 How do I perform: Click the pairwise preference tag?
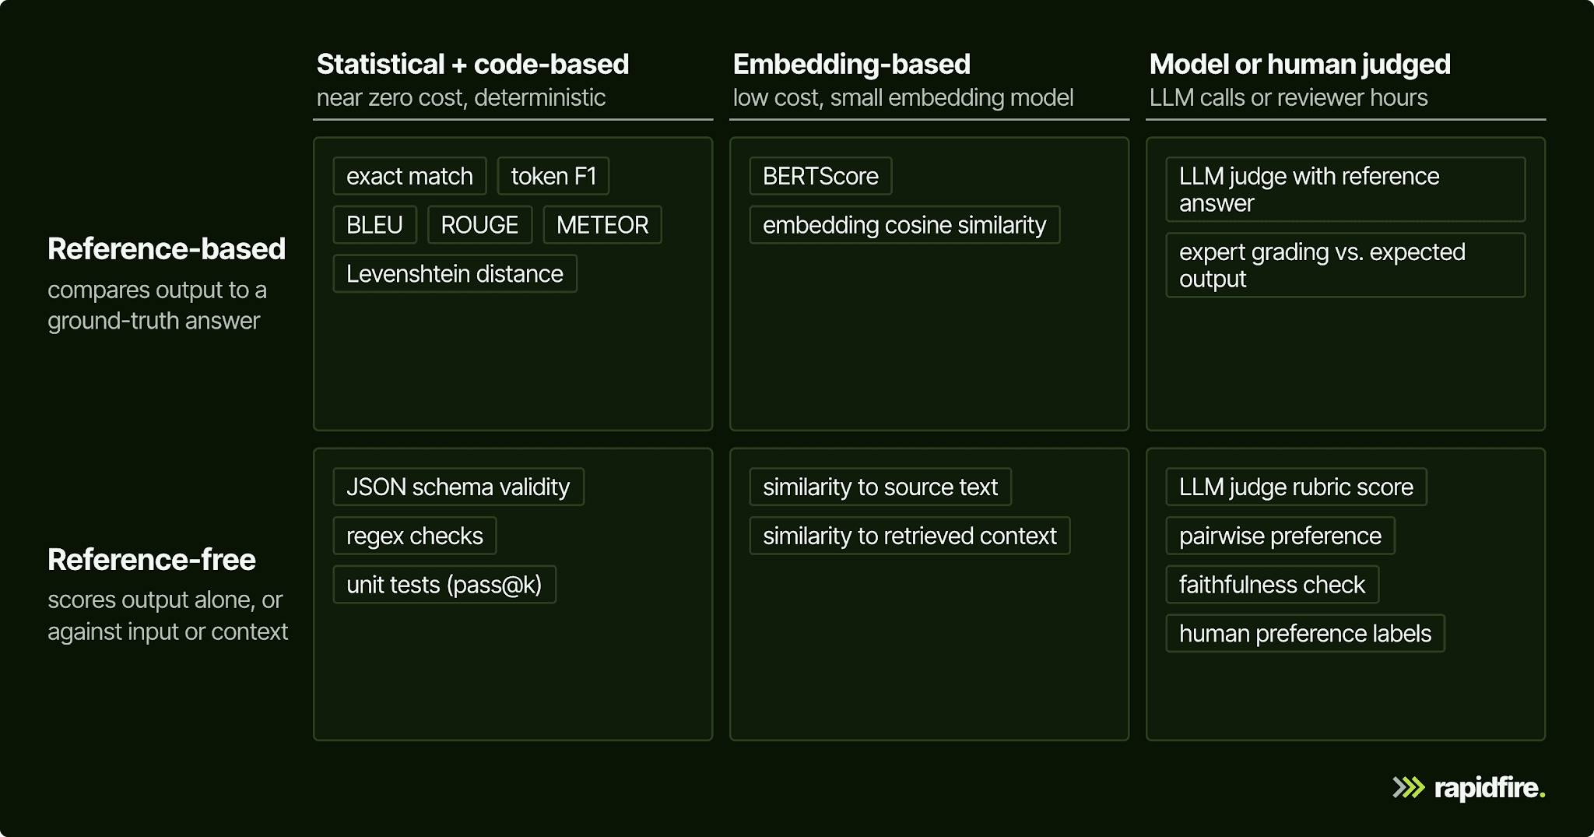tap(1280, 536)
